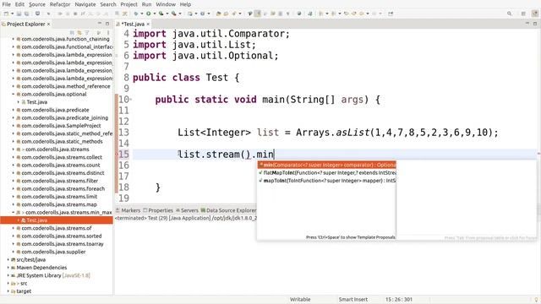Open the Window menu

pos(166,4)
